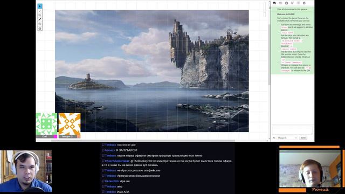Select the God player avatar

click(46, 124)
